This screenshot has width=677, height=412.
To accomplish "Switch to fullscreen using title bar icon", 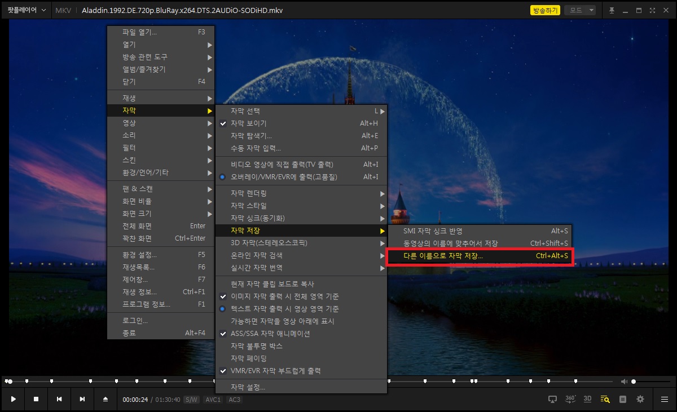I will pyautogui.click(x=652, y=10).
